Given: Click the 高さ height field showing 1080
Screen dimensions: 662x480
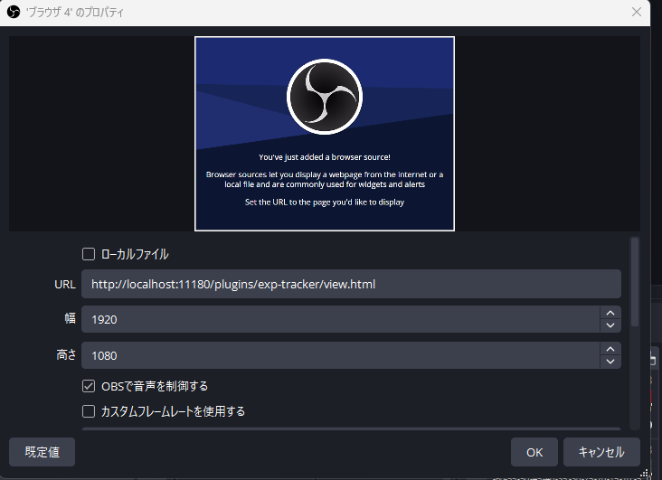Looking at the screenshot, I should [340, 355].
